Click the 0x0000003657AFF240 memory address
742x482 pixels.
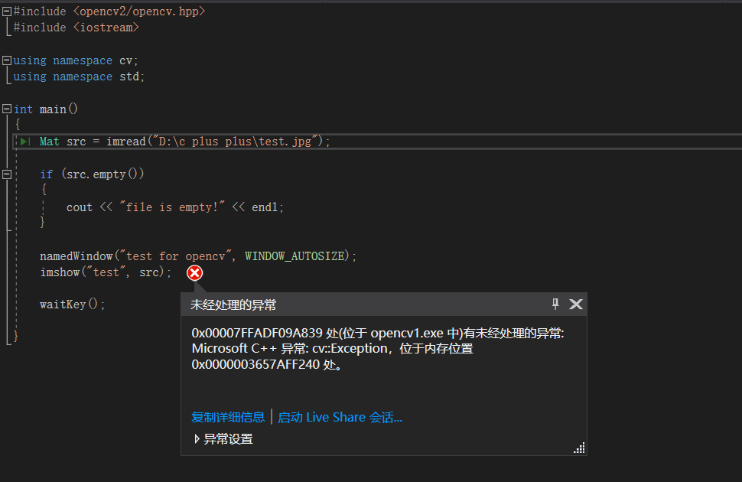point(255,365)
